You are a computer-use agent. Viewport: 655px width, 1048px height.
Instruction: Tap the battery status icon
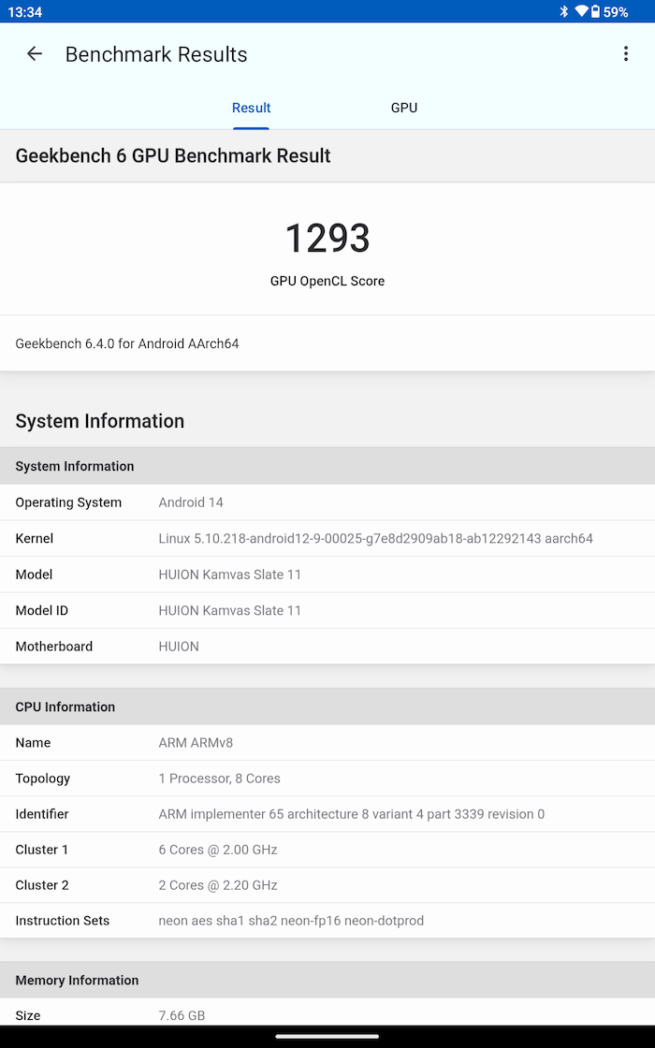click(595, 11)
